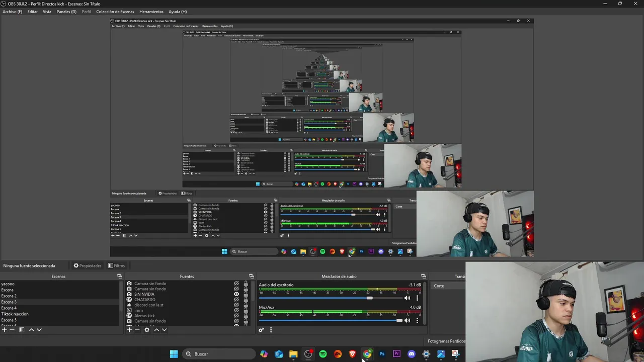Float the Fuentes dock panel

252,276
